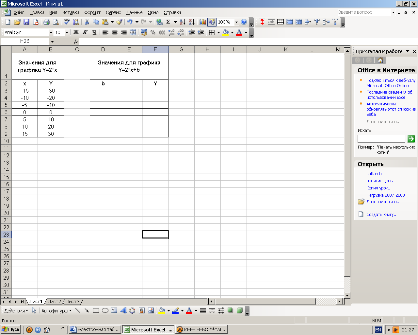Click the task pane Home icon
Viewport: 418px width, 335px height.
coord(380,60)
